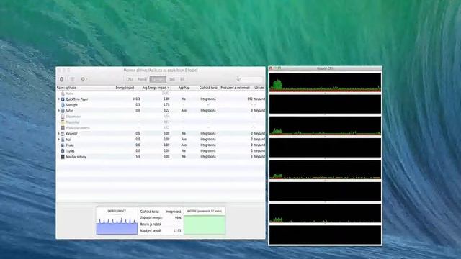461x259 pixels.
Task: Click QuickTime Player App Nap value Ne
Action: click(184, 99)
